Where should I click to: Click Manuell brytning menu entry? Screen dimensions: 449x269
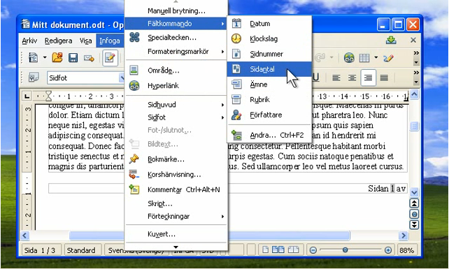click(x=176, y=11)
